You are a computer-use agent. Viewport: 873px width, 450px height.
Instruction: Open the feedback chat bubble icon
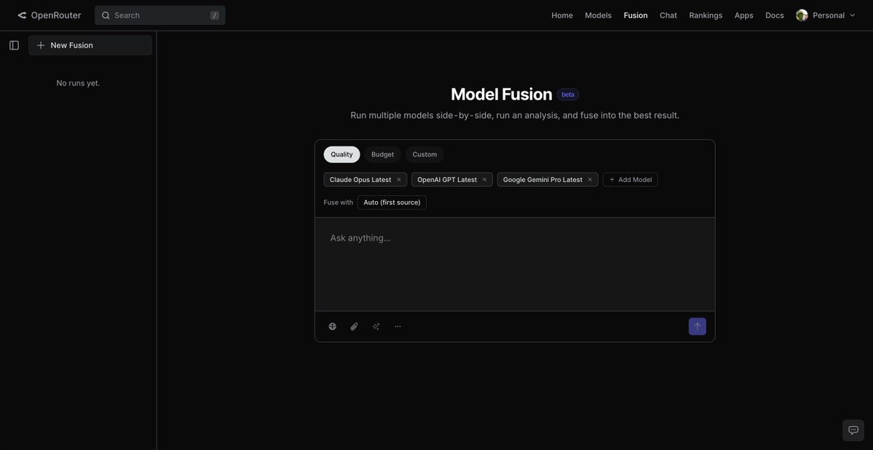tap(853, 430)
